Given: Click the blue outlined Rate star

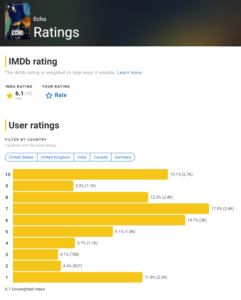Looking at the screenshot, I should tap(49, 95).
